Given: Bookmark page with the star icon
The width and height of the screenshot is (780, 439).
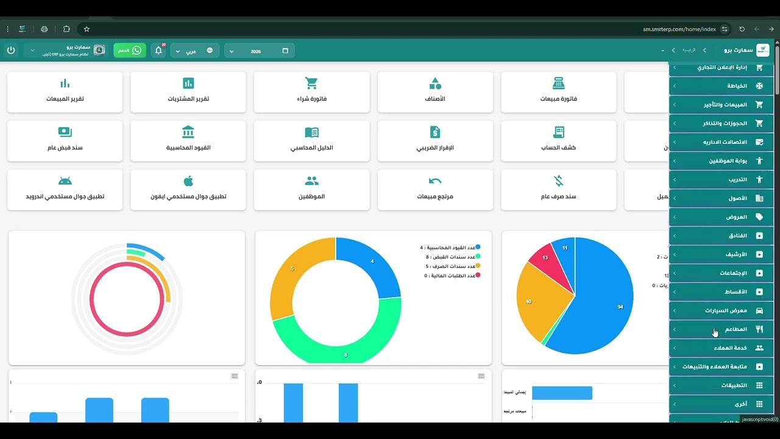Looking at the screenshot, I should [x=87, y=29].
